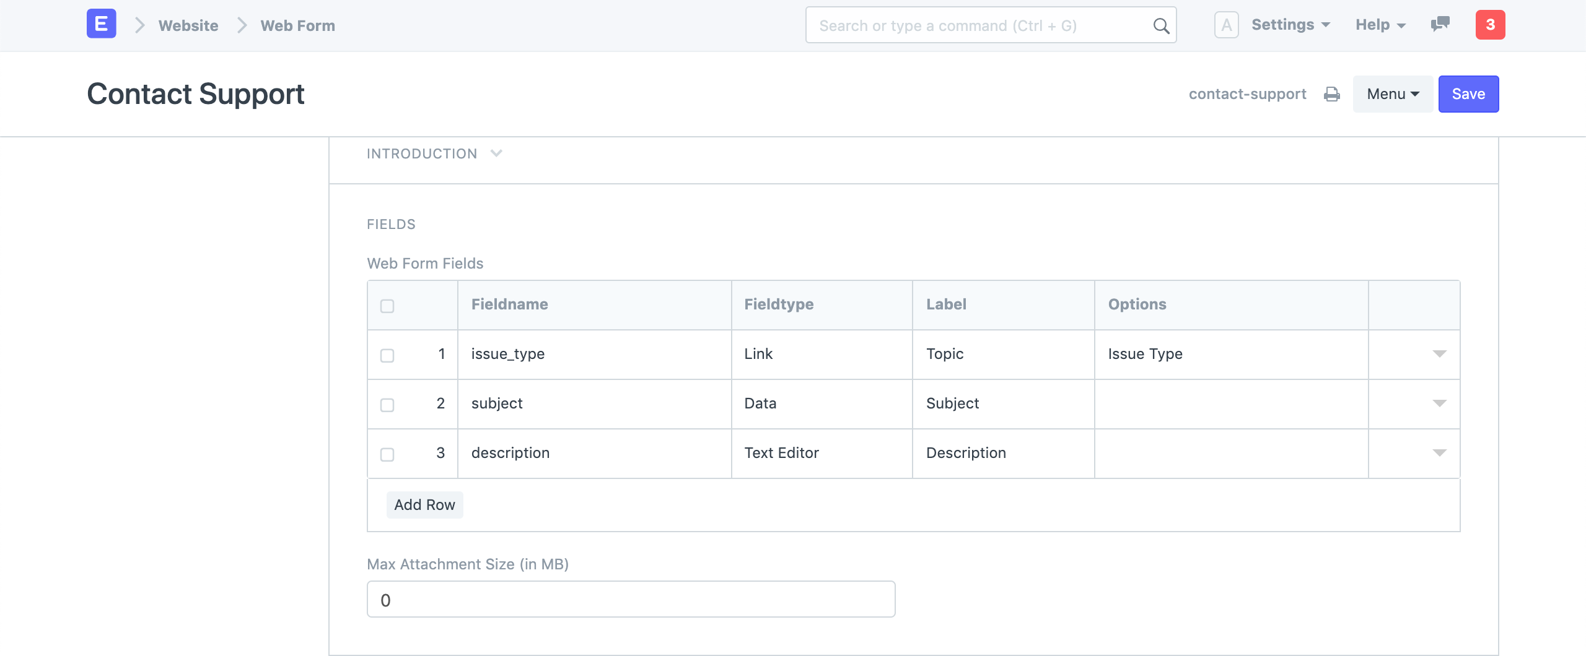Click the Max Attachment Size input field
The image size is (1586, 656).
point(630,598)
